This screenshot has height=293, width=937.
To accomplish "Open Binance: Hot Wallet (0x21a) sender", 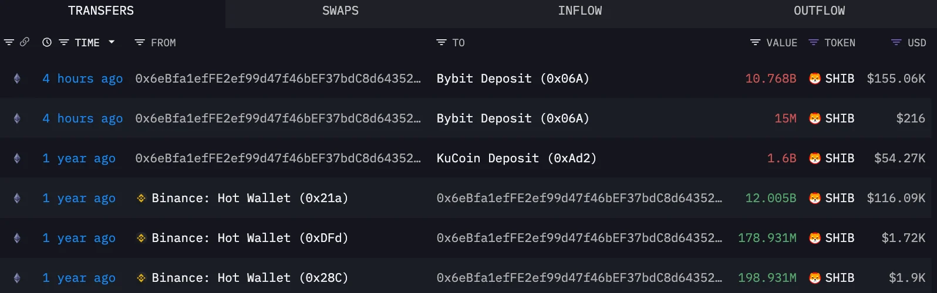I will tap(250, 198).
